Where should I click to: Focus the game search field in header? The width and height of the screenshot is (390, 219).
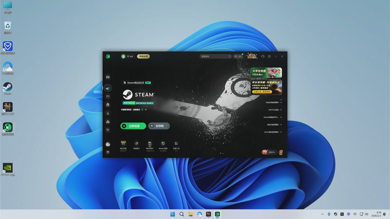click(215, 56)
